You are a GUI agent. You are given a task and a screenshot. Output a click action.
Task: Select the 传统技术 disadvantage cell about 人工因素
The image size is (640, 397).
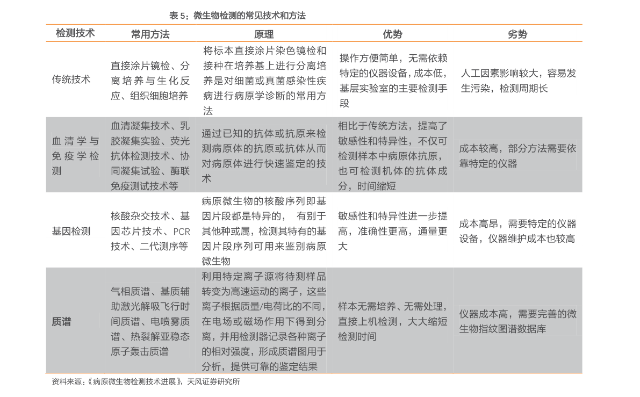pos(518,81)
